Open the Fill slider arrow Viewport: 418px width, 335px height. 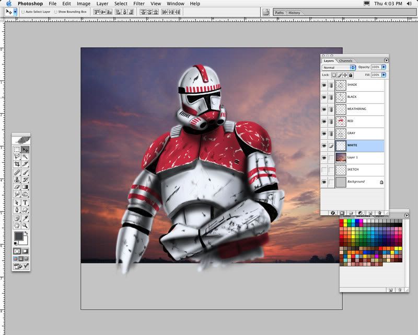[x=384, y=75]
